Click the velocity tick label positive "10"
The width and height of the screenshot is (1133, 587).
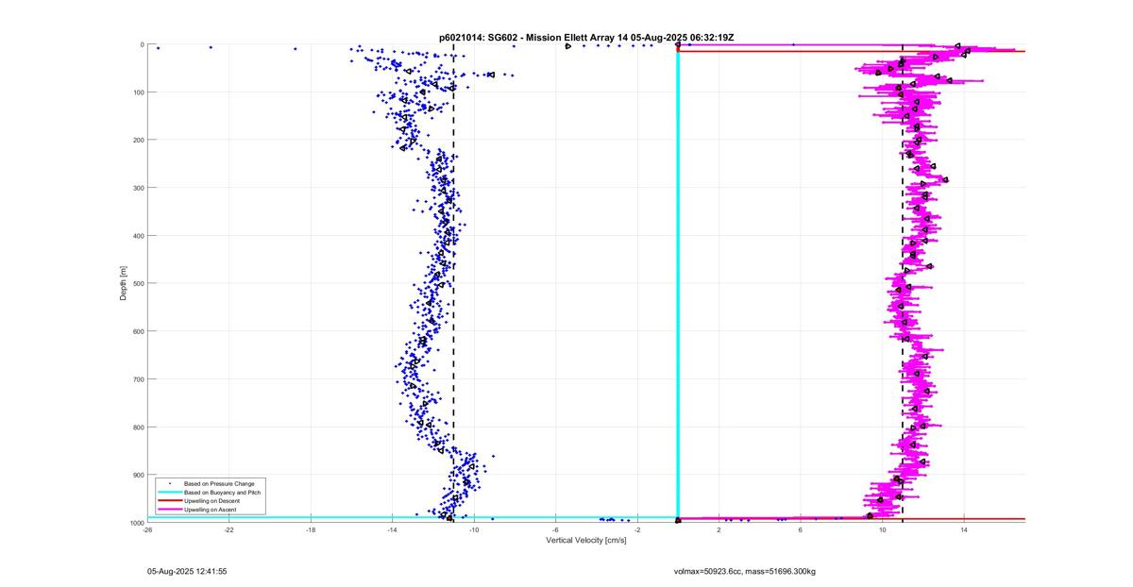pyautogui.click(x=883, y=530)
